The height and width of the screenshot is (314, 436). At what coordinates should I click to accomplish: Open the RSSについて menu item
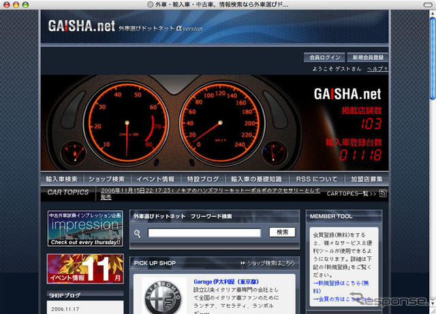coord(317,179)
